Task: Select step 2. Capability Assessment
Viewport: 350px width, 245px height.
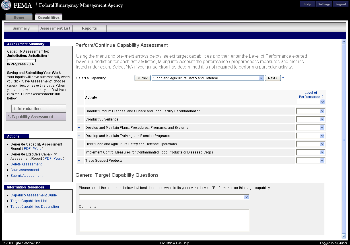Action: (36, 117)
